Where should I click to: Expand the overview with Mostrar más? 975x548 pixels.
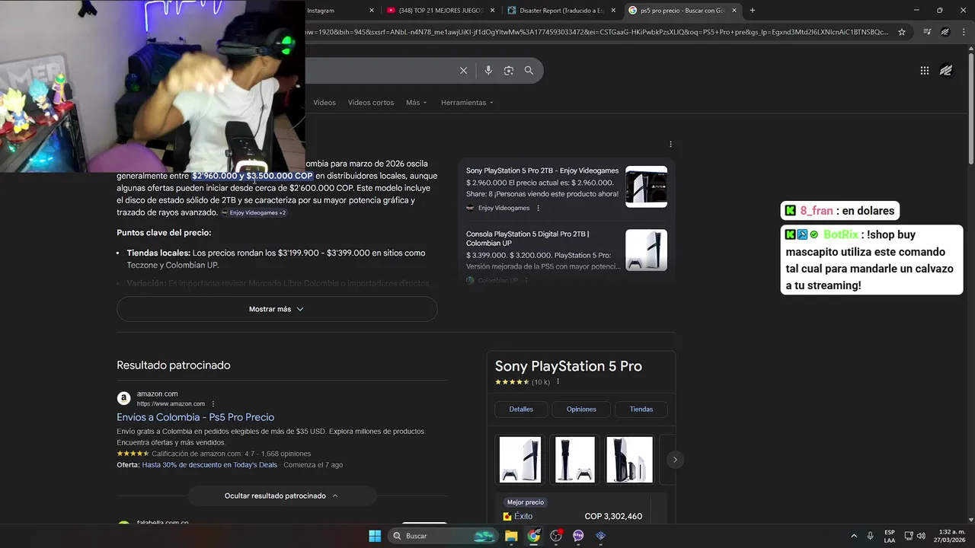277,309
